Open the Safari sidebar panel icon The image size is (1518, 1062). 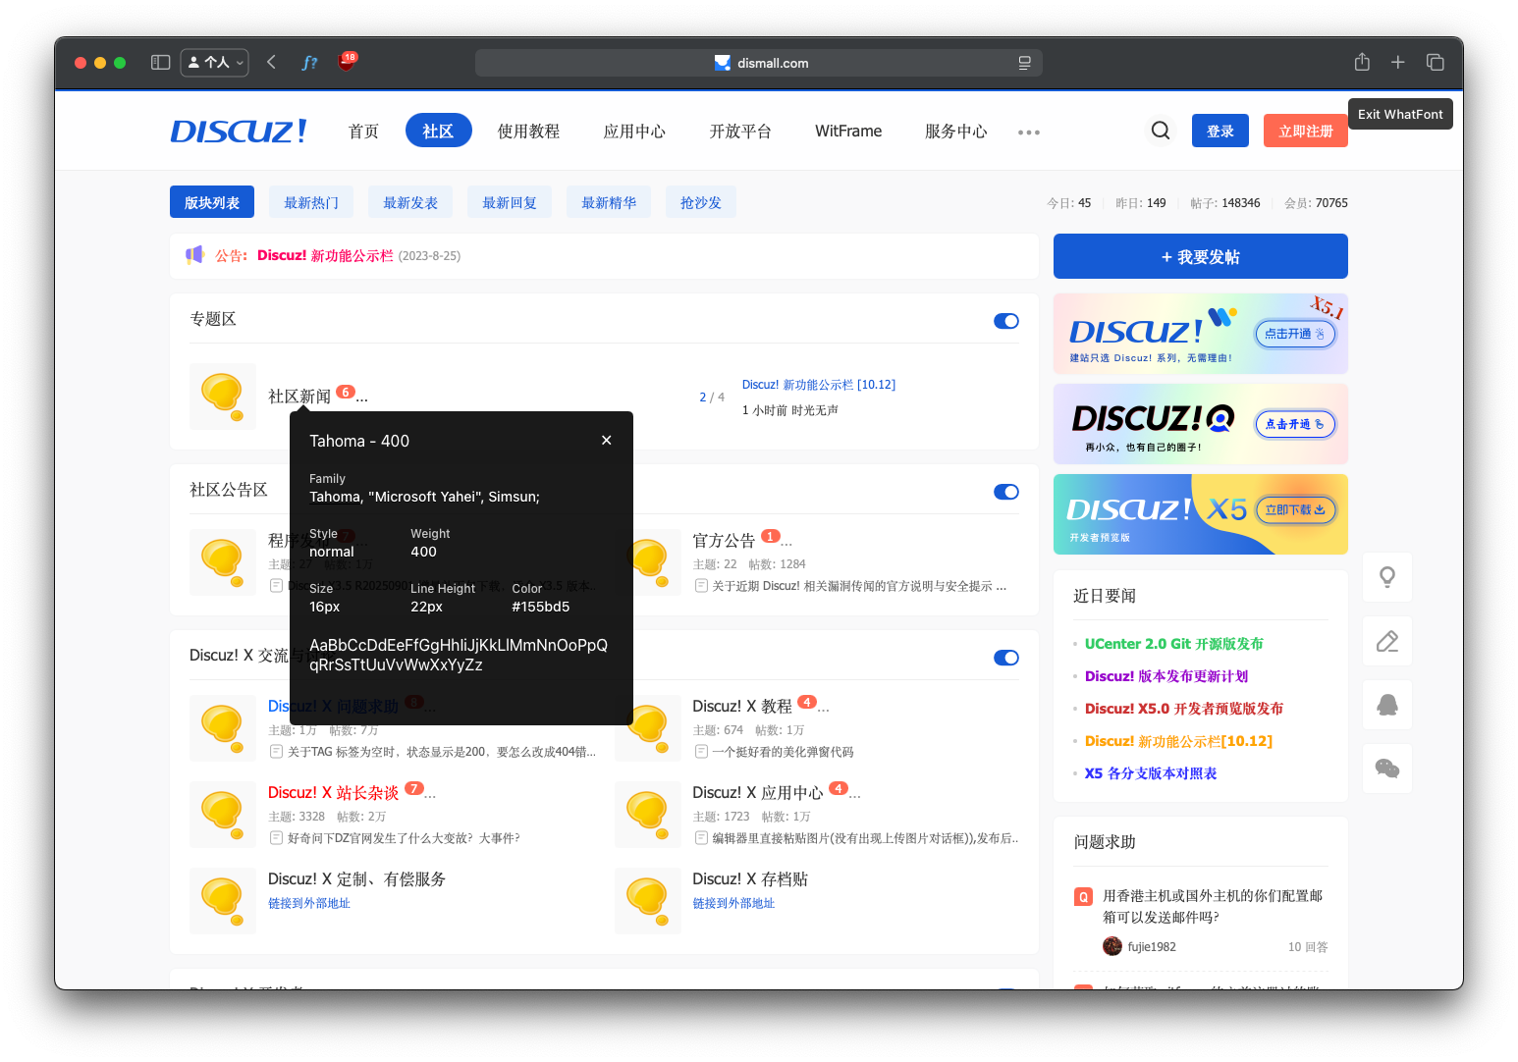tap(160, 63)
